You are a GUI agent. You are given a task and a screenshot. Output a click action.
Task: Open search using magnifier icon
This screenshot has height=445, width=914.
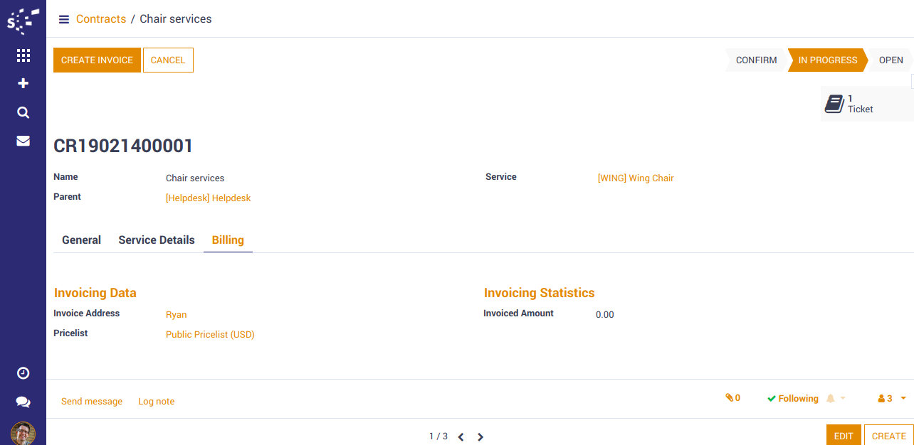pyautogui.click(x=23, y=112)
